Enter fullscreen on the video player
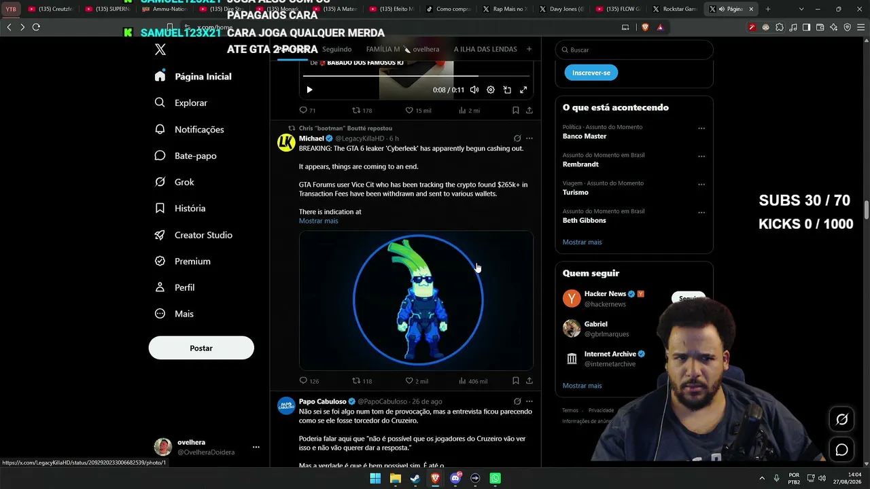 click(523, 90)
